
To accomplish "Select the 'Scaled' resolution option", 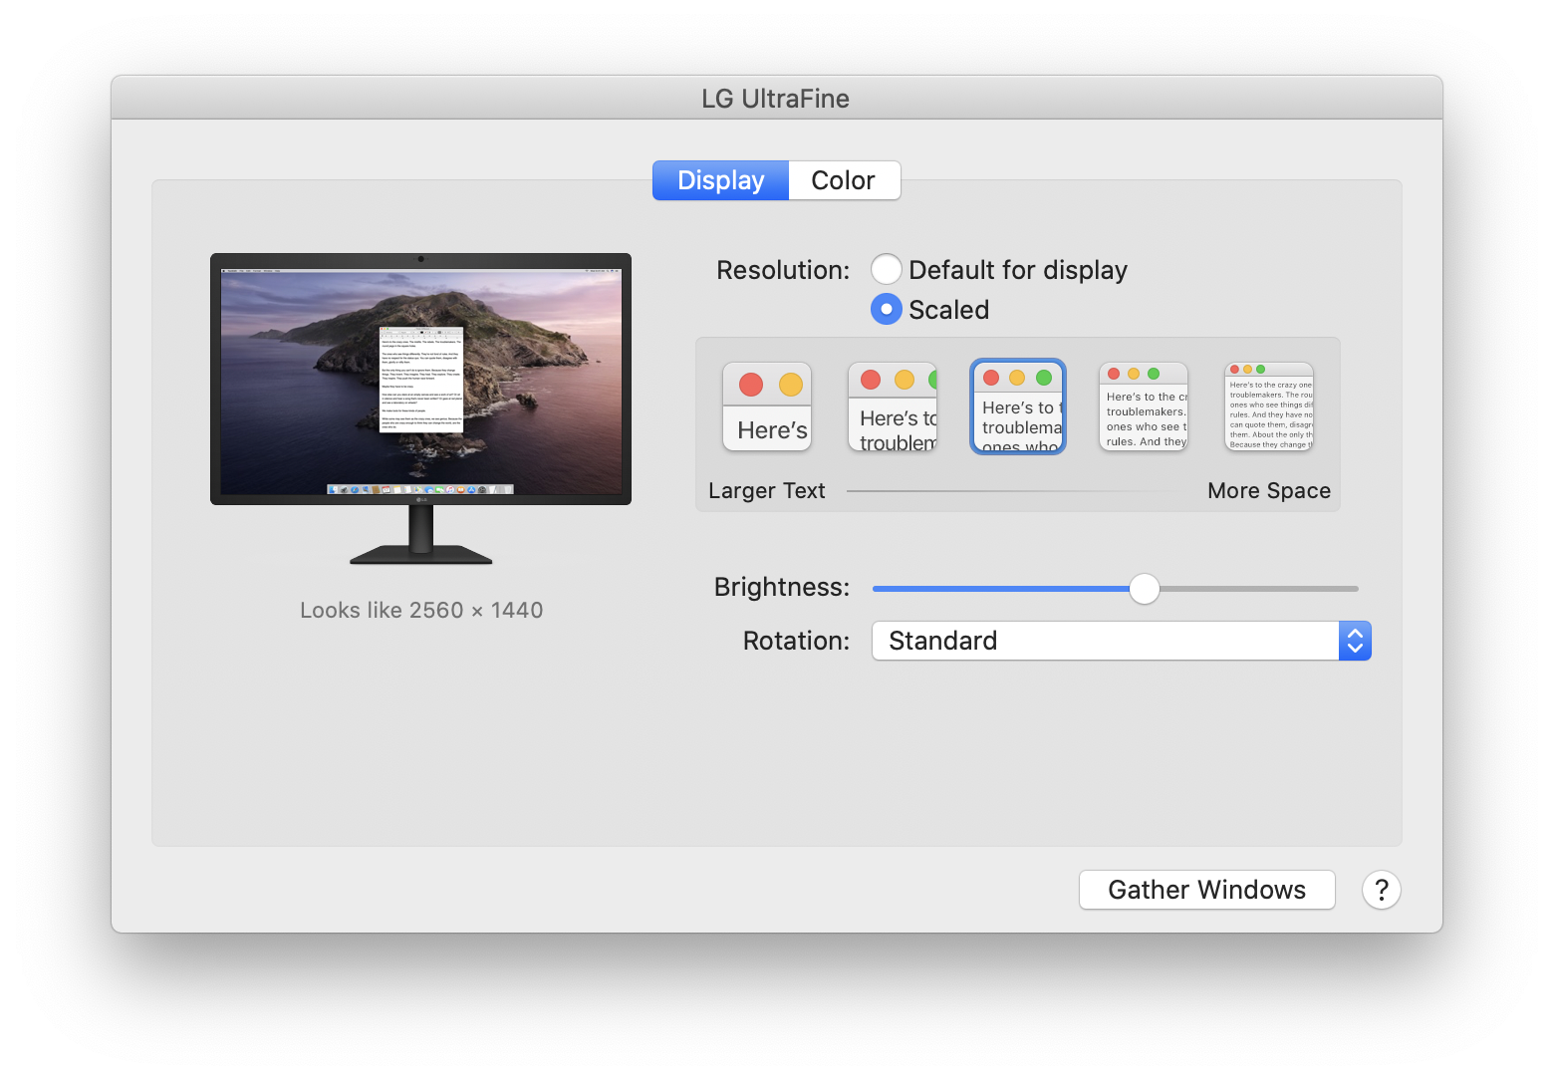I will pos(886,309).
